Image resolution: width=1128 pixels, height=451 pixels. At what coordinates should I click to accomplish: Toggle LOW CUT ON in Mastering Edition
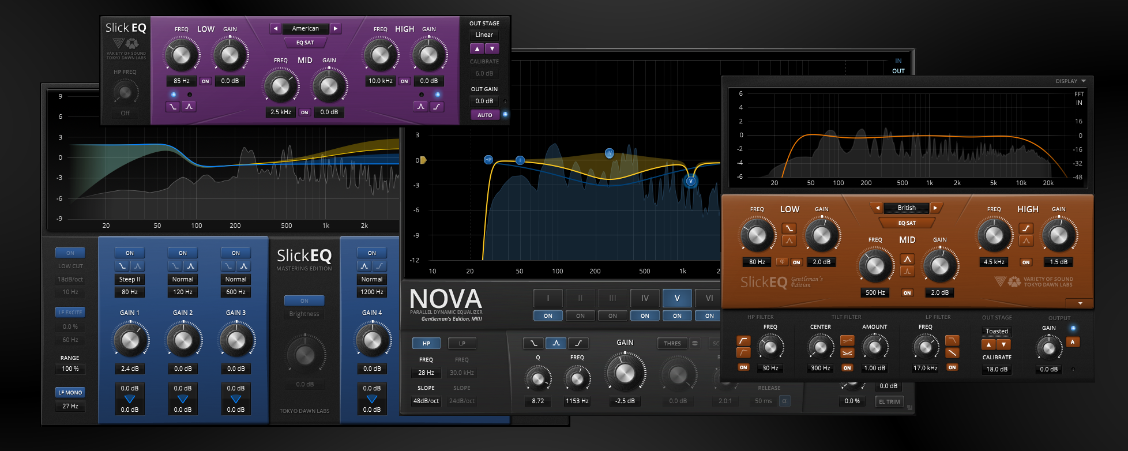70,253
